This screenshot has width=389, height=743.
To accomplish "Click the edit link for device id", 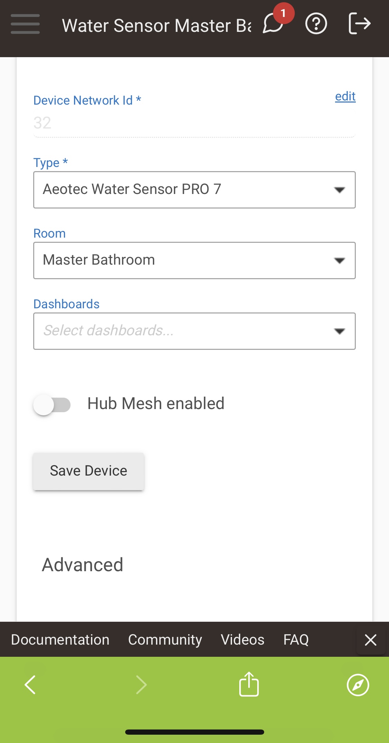I will coord(345,96).
